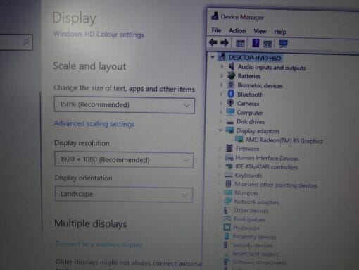Select the Firmware label
Viewport: 359px width, 270px height.
(x=248, y=149)
